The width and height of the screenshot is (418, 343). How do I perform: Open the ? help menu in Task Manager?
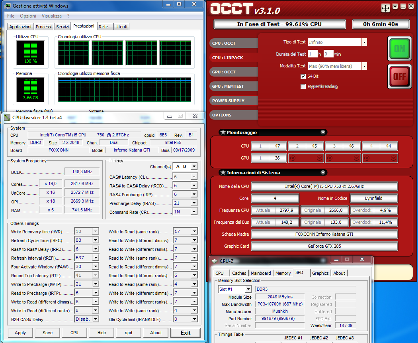click(68, 16)
